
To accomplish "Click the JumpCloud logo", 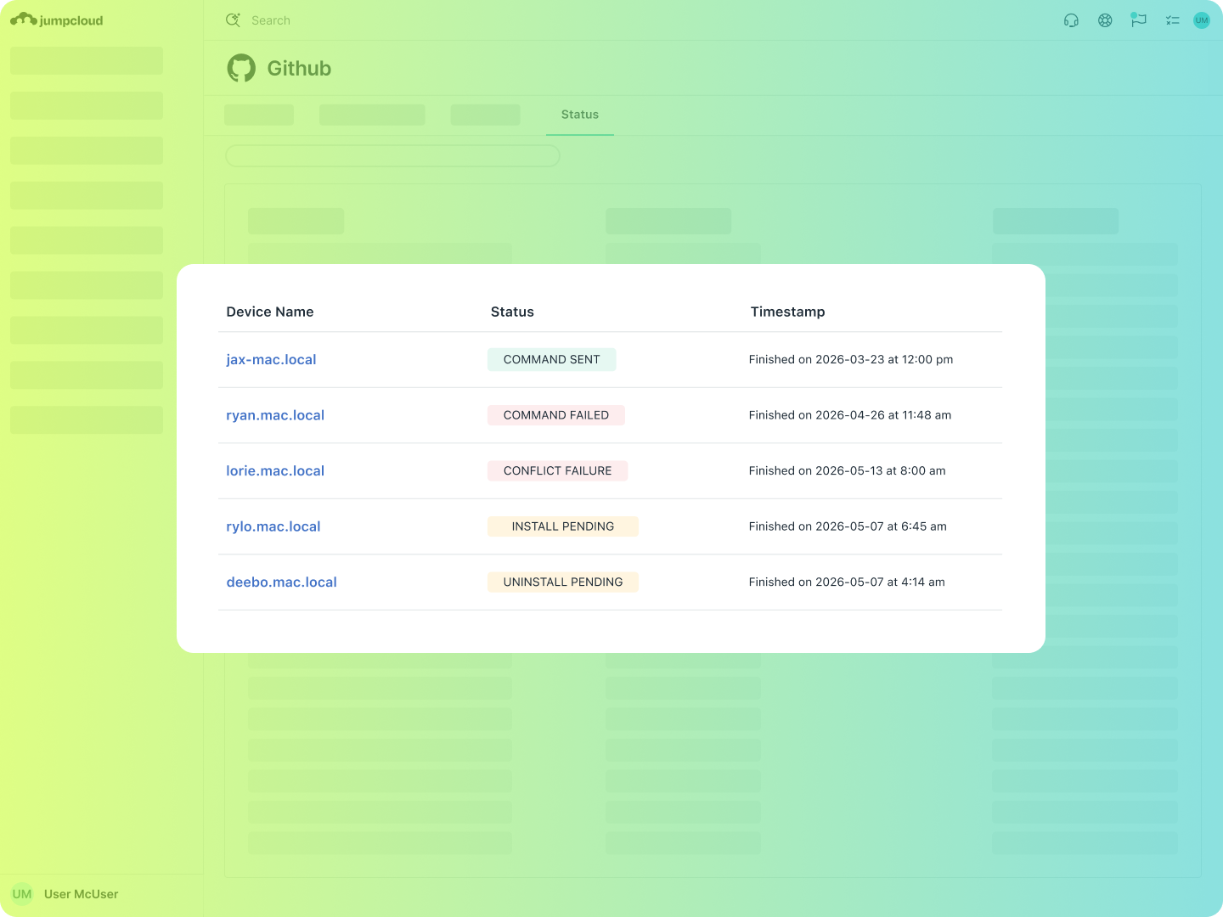I will [57, 20].
